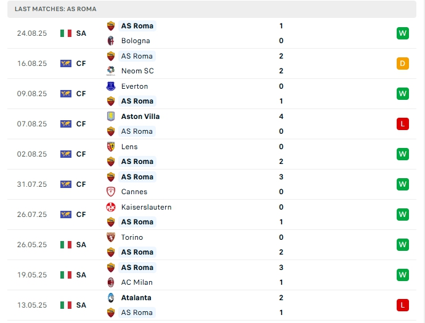Image resolution: width=425 pixels, height=323 pixels.
Task: Select the 13.05.25 match date
Action: point(32,305)
